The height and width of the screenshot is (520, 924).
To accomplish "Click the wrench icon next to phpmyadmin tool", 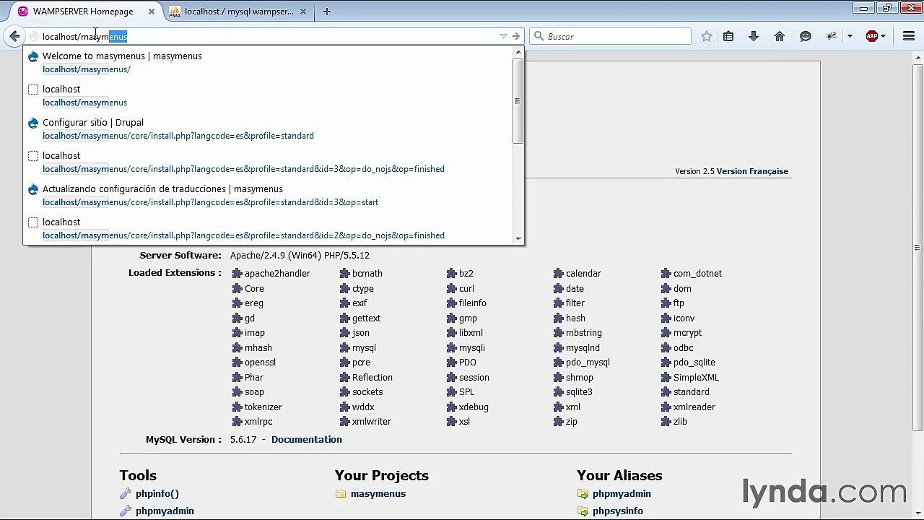I will 125,511.
